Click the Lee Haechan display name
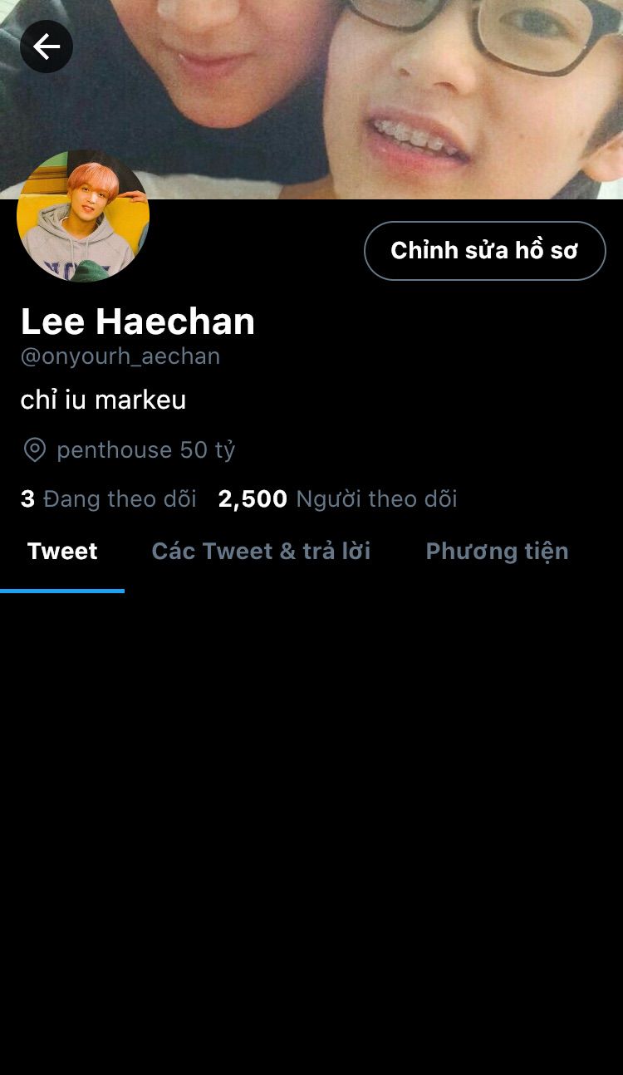The image size is (623, 1075). coord(138,322)
